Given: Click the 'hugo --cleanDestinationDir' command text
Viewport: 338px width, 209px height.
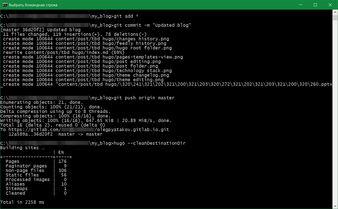Looking at the screenshot, I should click(x=149, y=143).
